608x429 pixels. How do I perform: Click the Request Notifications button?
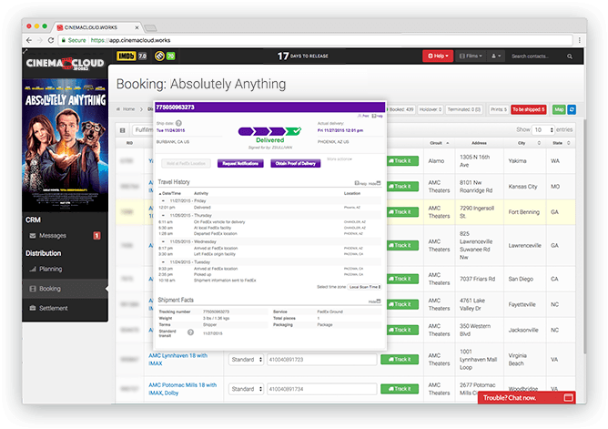(240, 164)
